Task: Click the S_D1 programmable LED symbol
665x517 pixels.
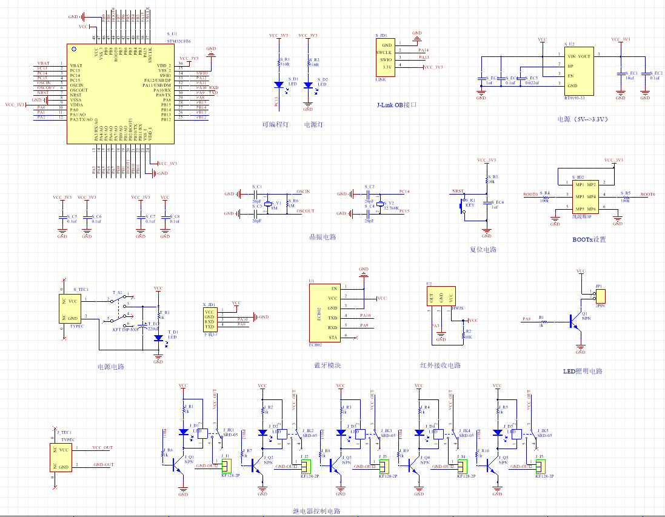Action: coord(278,85)
